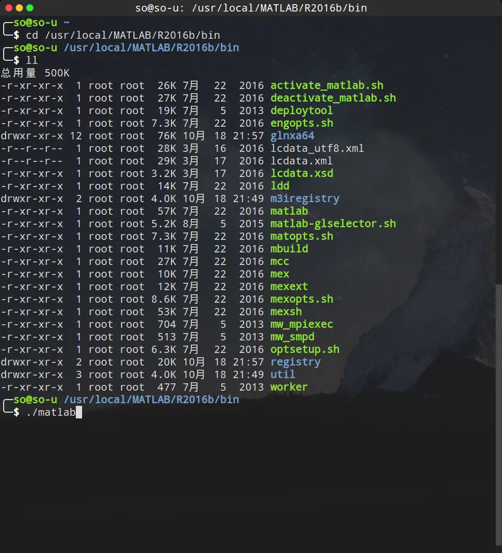Screen dimensions: 502x553
Task: Click the typed ./matlab command
Action: click(51, 412)
